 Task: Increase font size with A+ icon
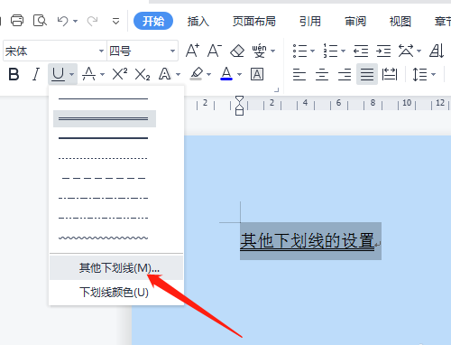(192, 51)
